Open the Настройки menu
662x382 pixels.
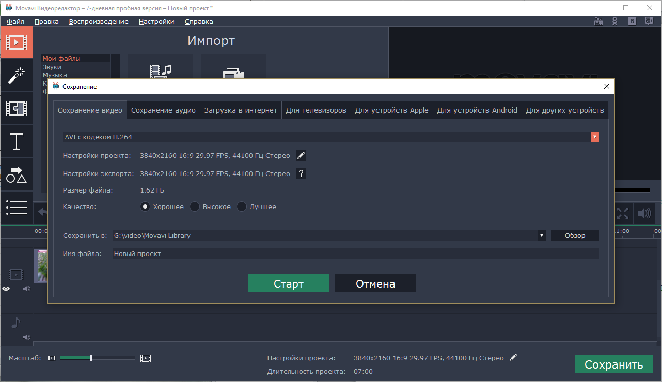pyautogui.click(x=156, y=21)
